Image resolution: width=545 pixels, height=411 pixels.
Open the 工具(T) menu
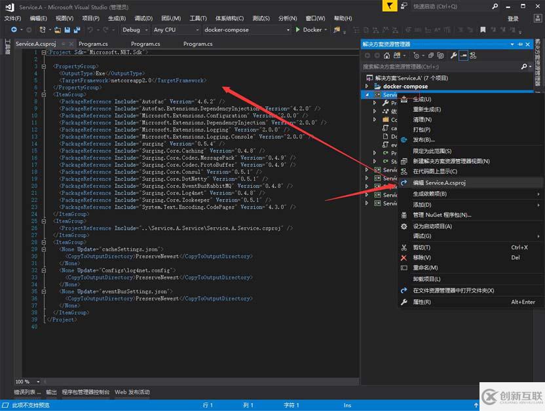pos(198,18)
